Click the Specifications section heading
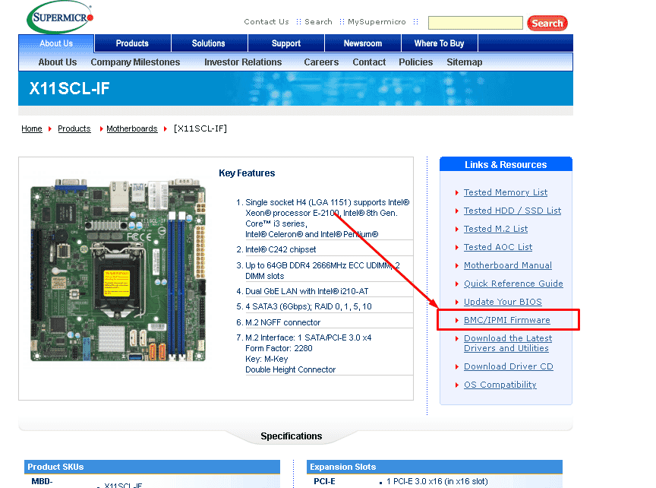 click(292, 436)
